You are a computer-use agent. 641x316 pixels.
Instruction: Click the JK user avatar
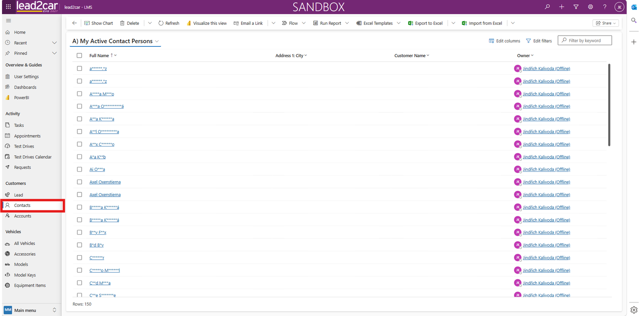tap(619, 7)
